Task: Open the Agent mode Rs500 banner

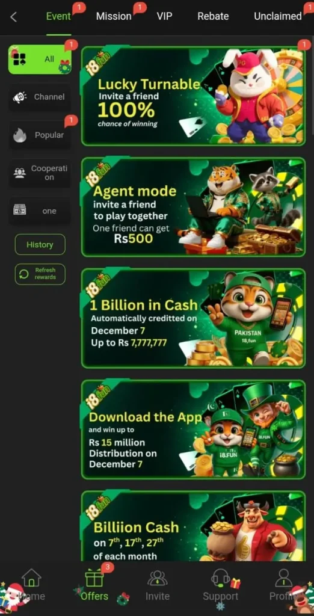Action: point(193,207)
